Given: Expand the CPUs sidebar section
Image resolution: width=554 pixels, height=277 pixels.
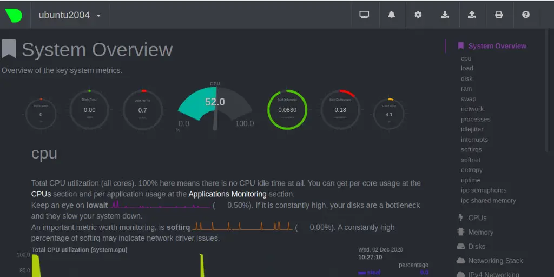Looking at the screenshot, I should 477,218.
